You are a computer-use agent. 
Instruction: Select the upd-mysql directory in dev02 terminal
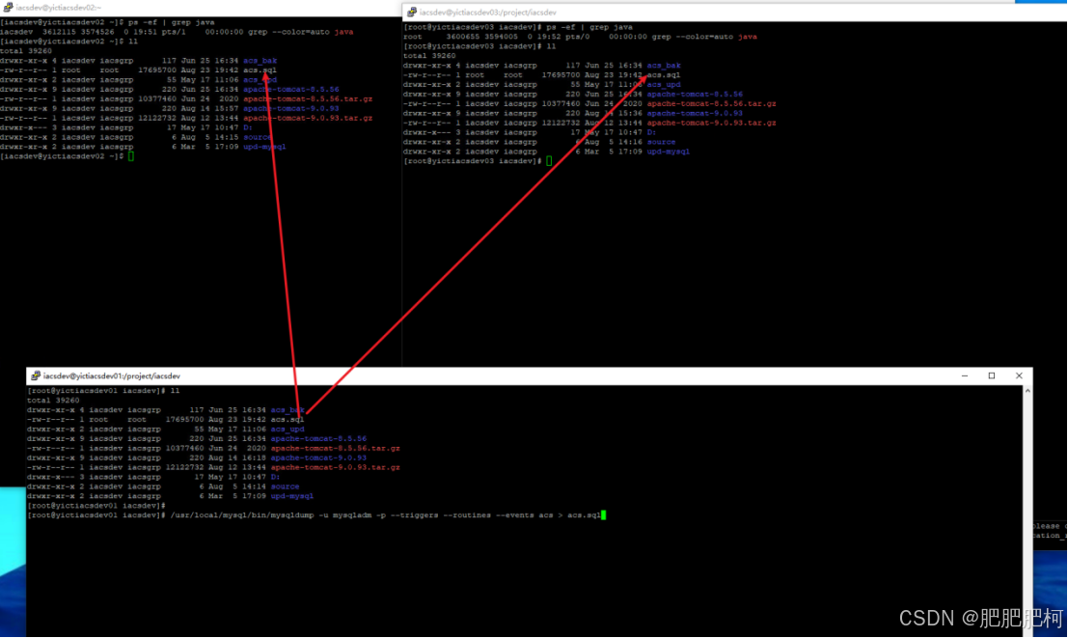coord(263,146)
